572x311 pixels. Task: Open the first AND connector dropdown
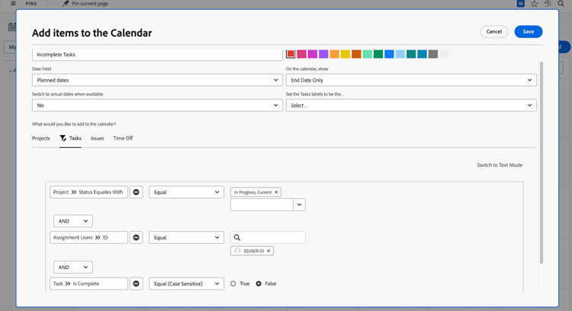coord(73,221)
